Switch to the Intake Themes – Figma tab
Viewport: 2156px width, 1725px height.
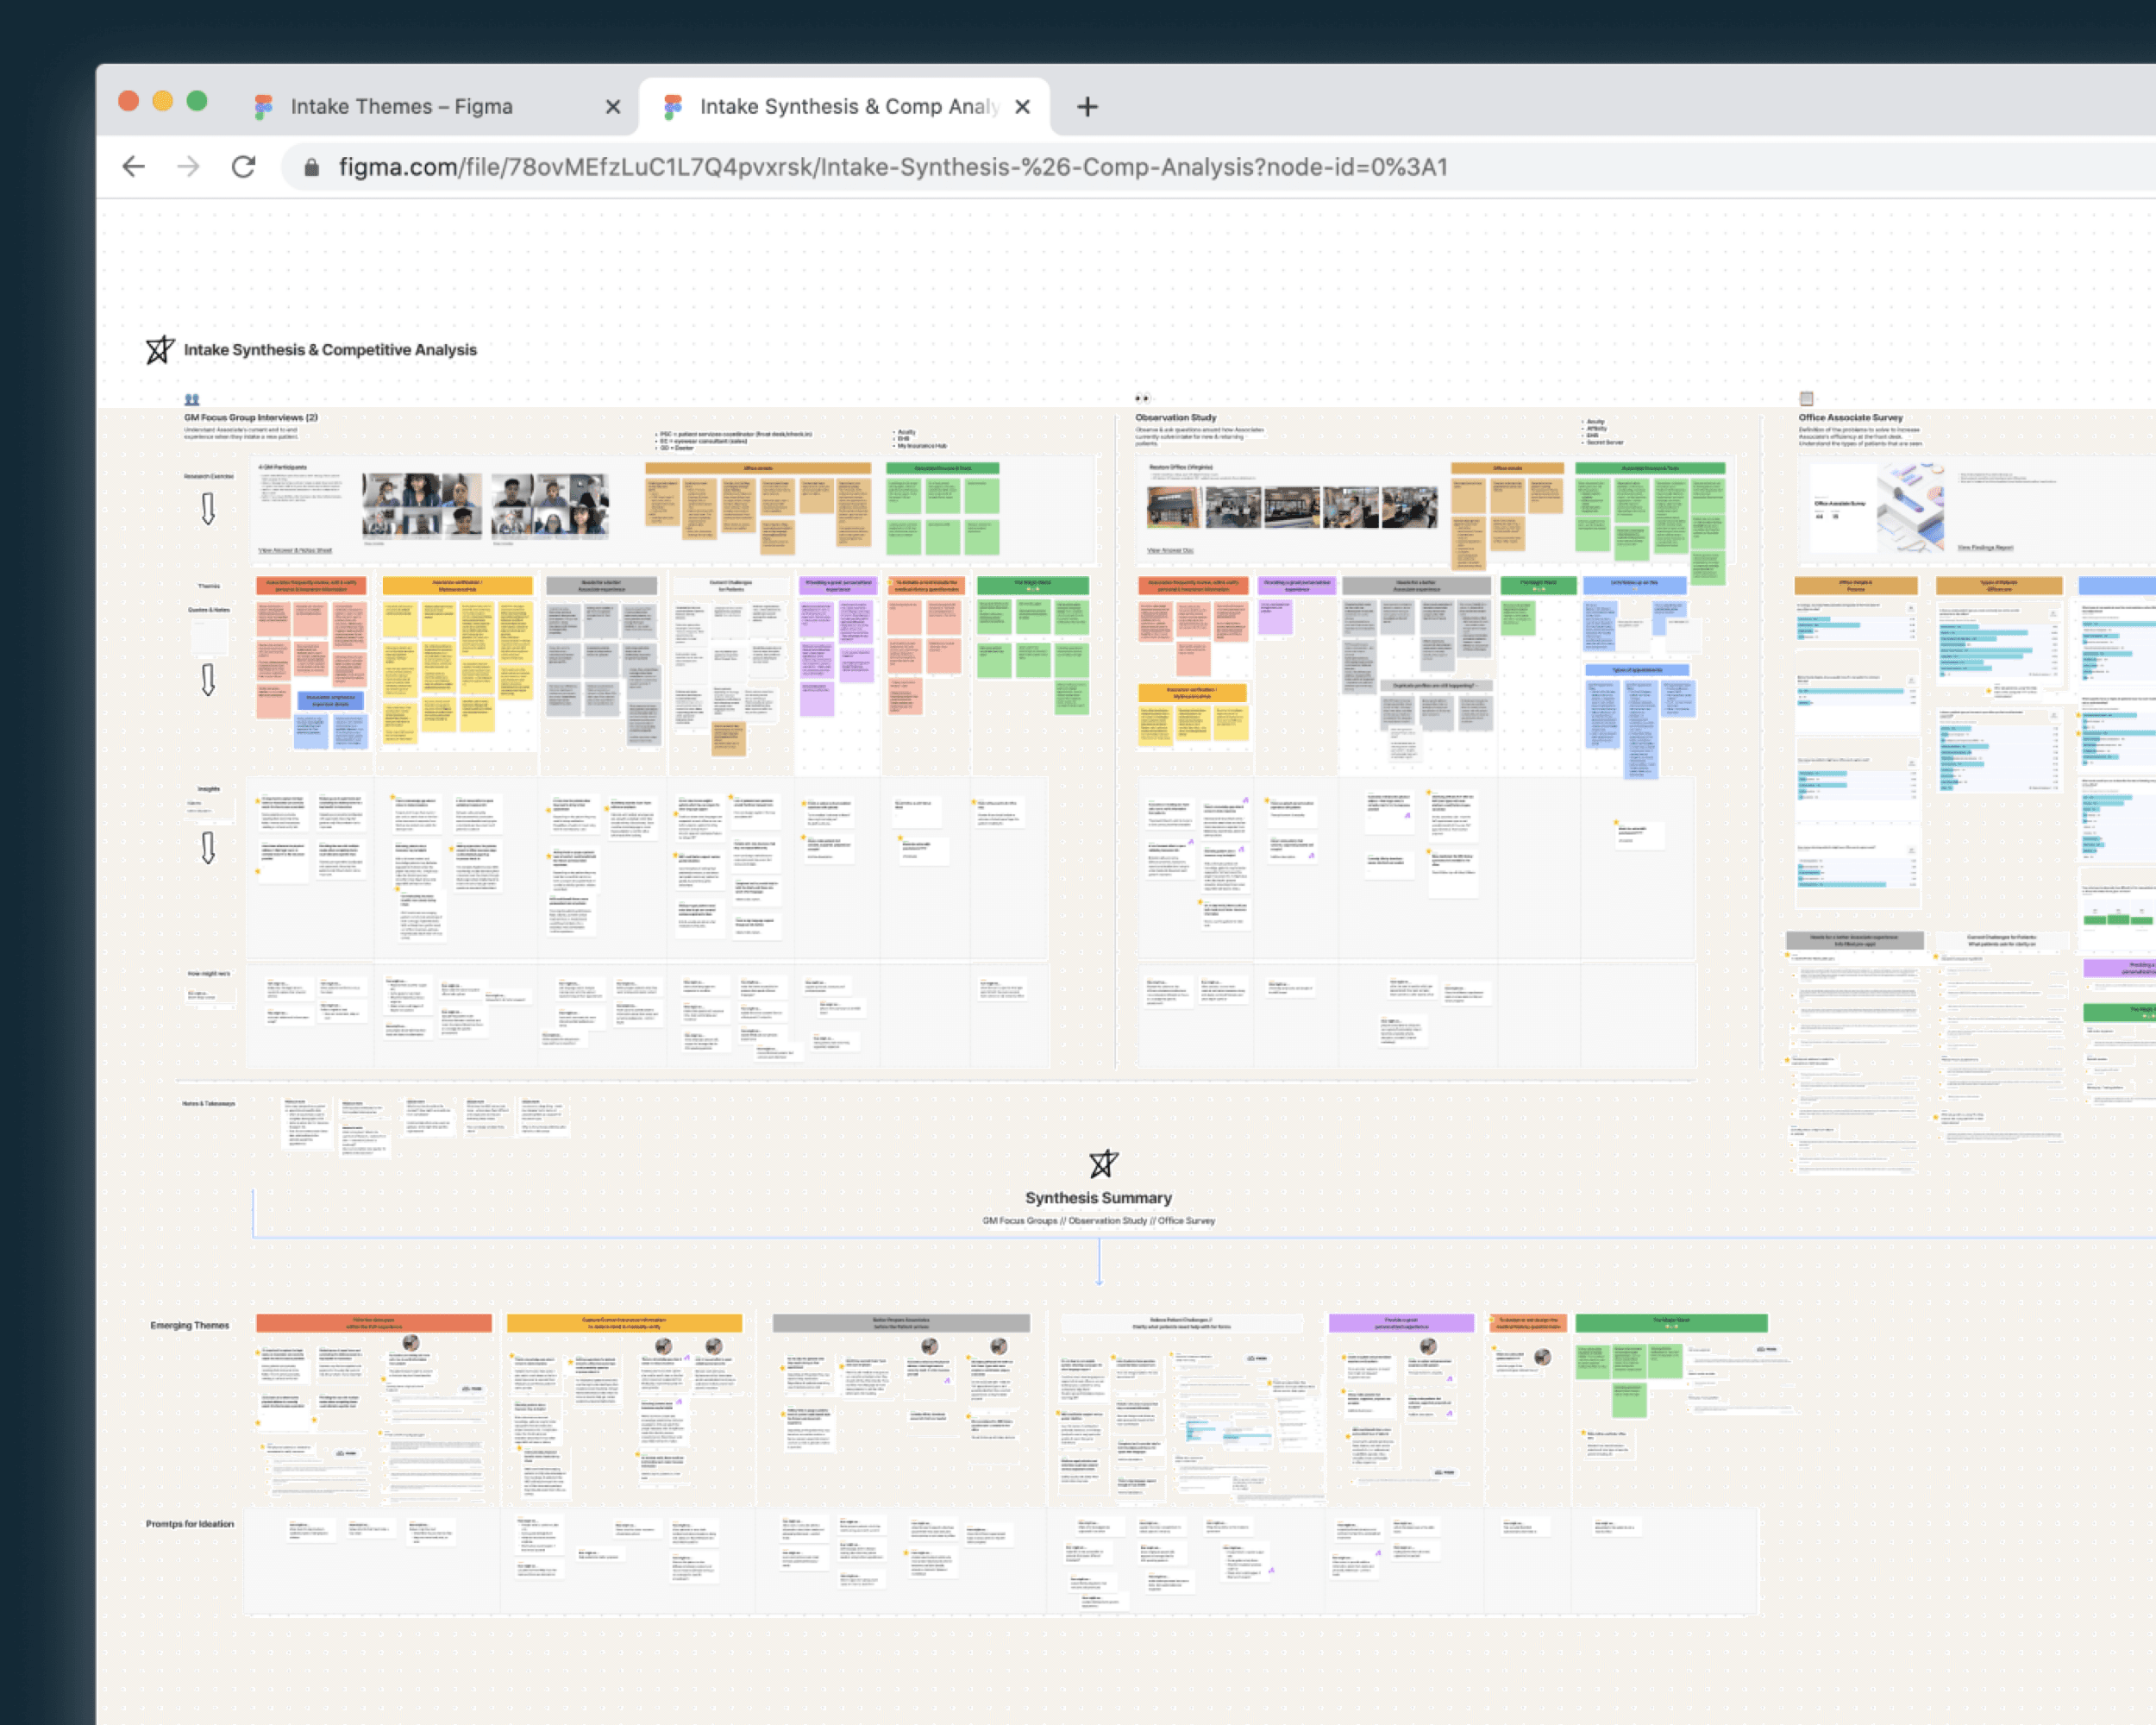click(401, 107)
